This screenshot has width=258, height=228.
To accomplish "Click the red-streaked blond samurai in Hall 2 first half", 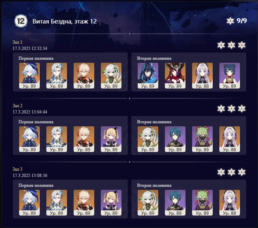I will [x=84, y=139].
